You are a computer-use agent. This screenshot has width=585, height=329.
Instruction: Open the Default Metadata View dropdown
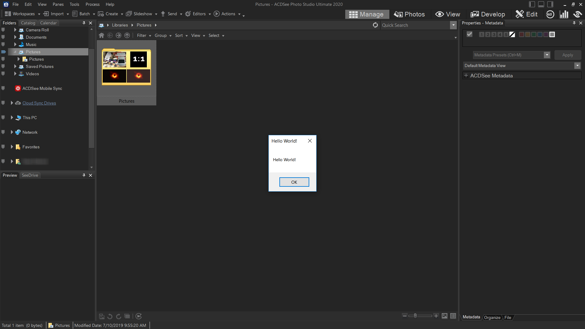[577, 66]
